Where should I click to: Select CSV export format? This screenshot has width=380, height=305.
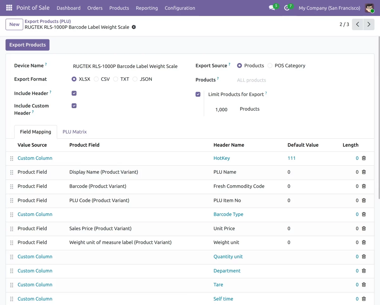point(96,79)
